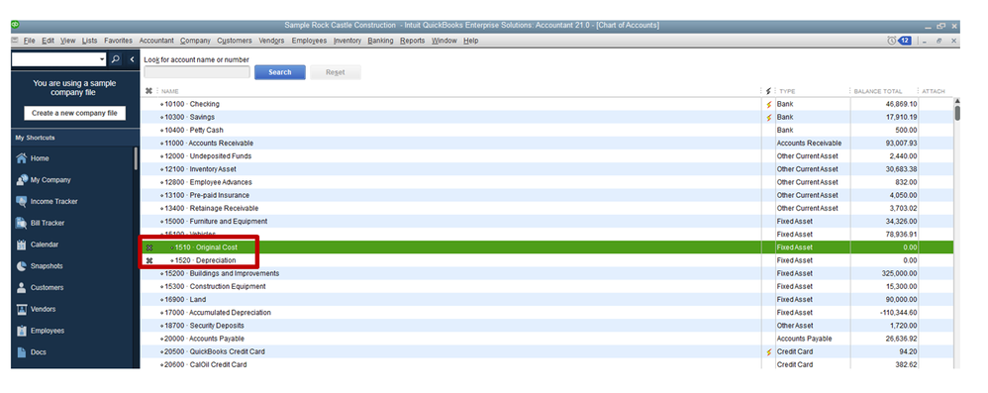The image size is (988, 393).
Task: Open the Lists menu
Action: 89,41
